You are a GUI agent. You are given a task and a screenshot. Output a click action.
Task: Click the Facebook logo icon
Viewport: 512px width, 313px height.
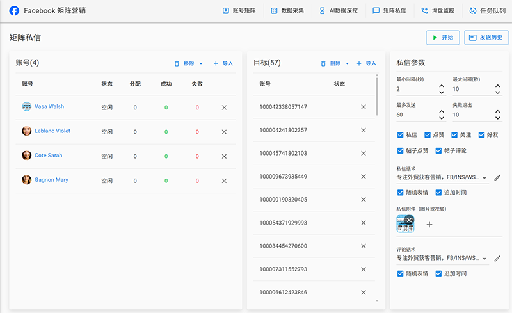(x=14, y=11)
